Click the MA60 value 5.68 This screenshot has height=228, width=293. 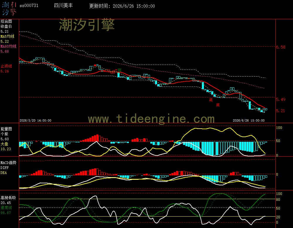4,51
